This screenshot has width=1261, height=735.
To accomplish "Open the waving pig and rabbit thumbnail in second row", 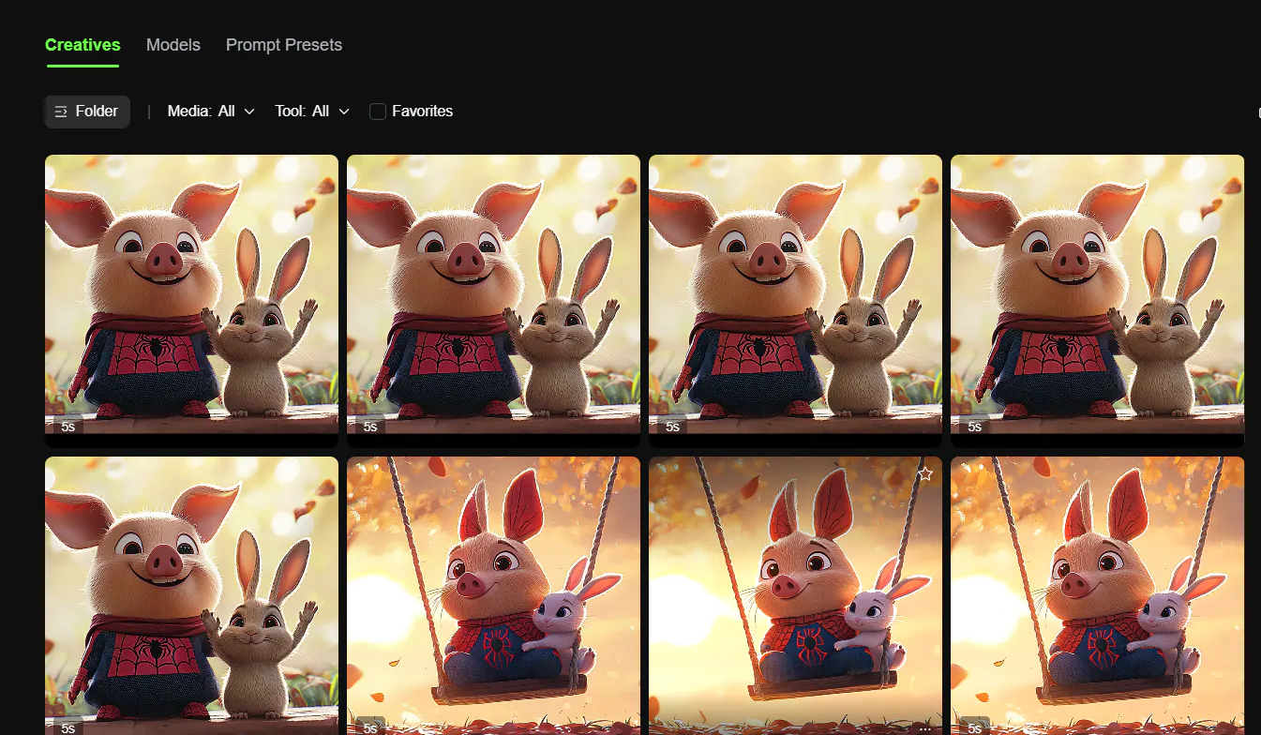I will [x=191, y=595].
